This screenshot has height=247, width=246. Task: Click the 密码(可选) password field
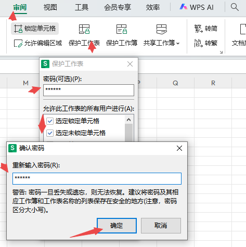click(88, 90)
